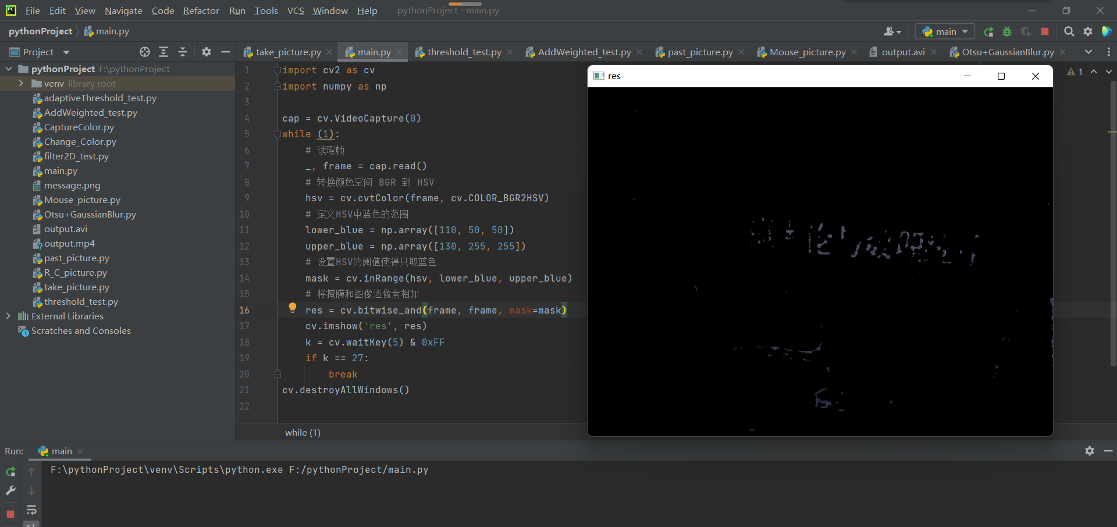This screenshot has height=527, width=1117.
Task: Hide the Run panel with its minus icon
Action: point(1108,451)
